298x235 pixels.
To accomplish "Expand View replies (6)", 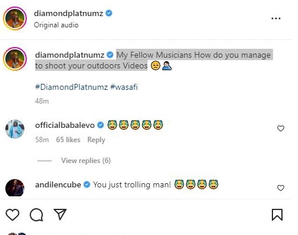I will click(x=86, y=161).
